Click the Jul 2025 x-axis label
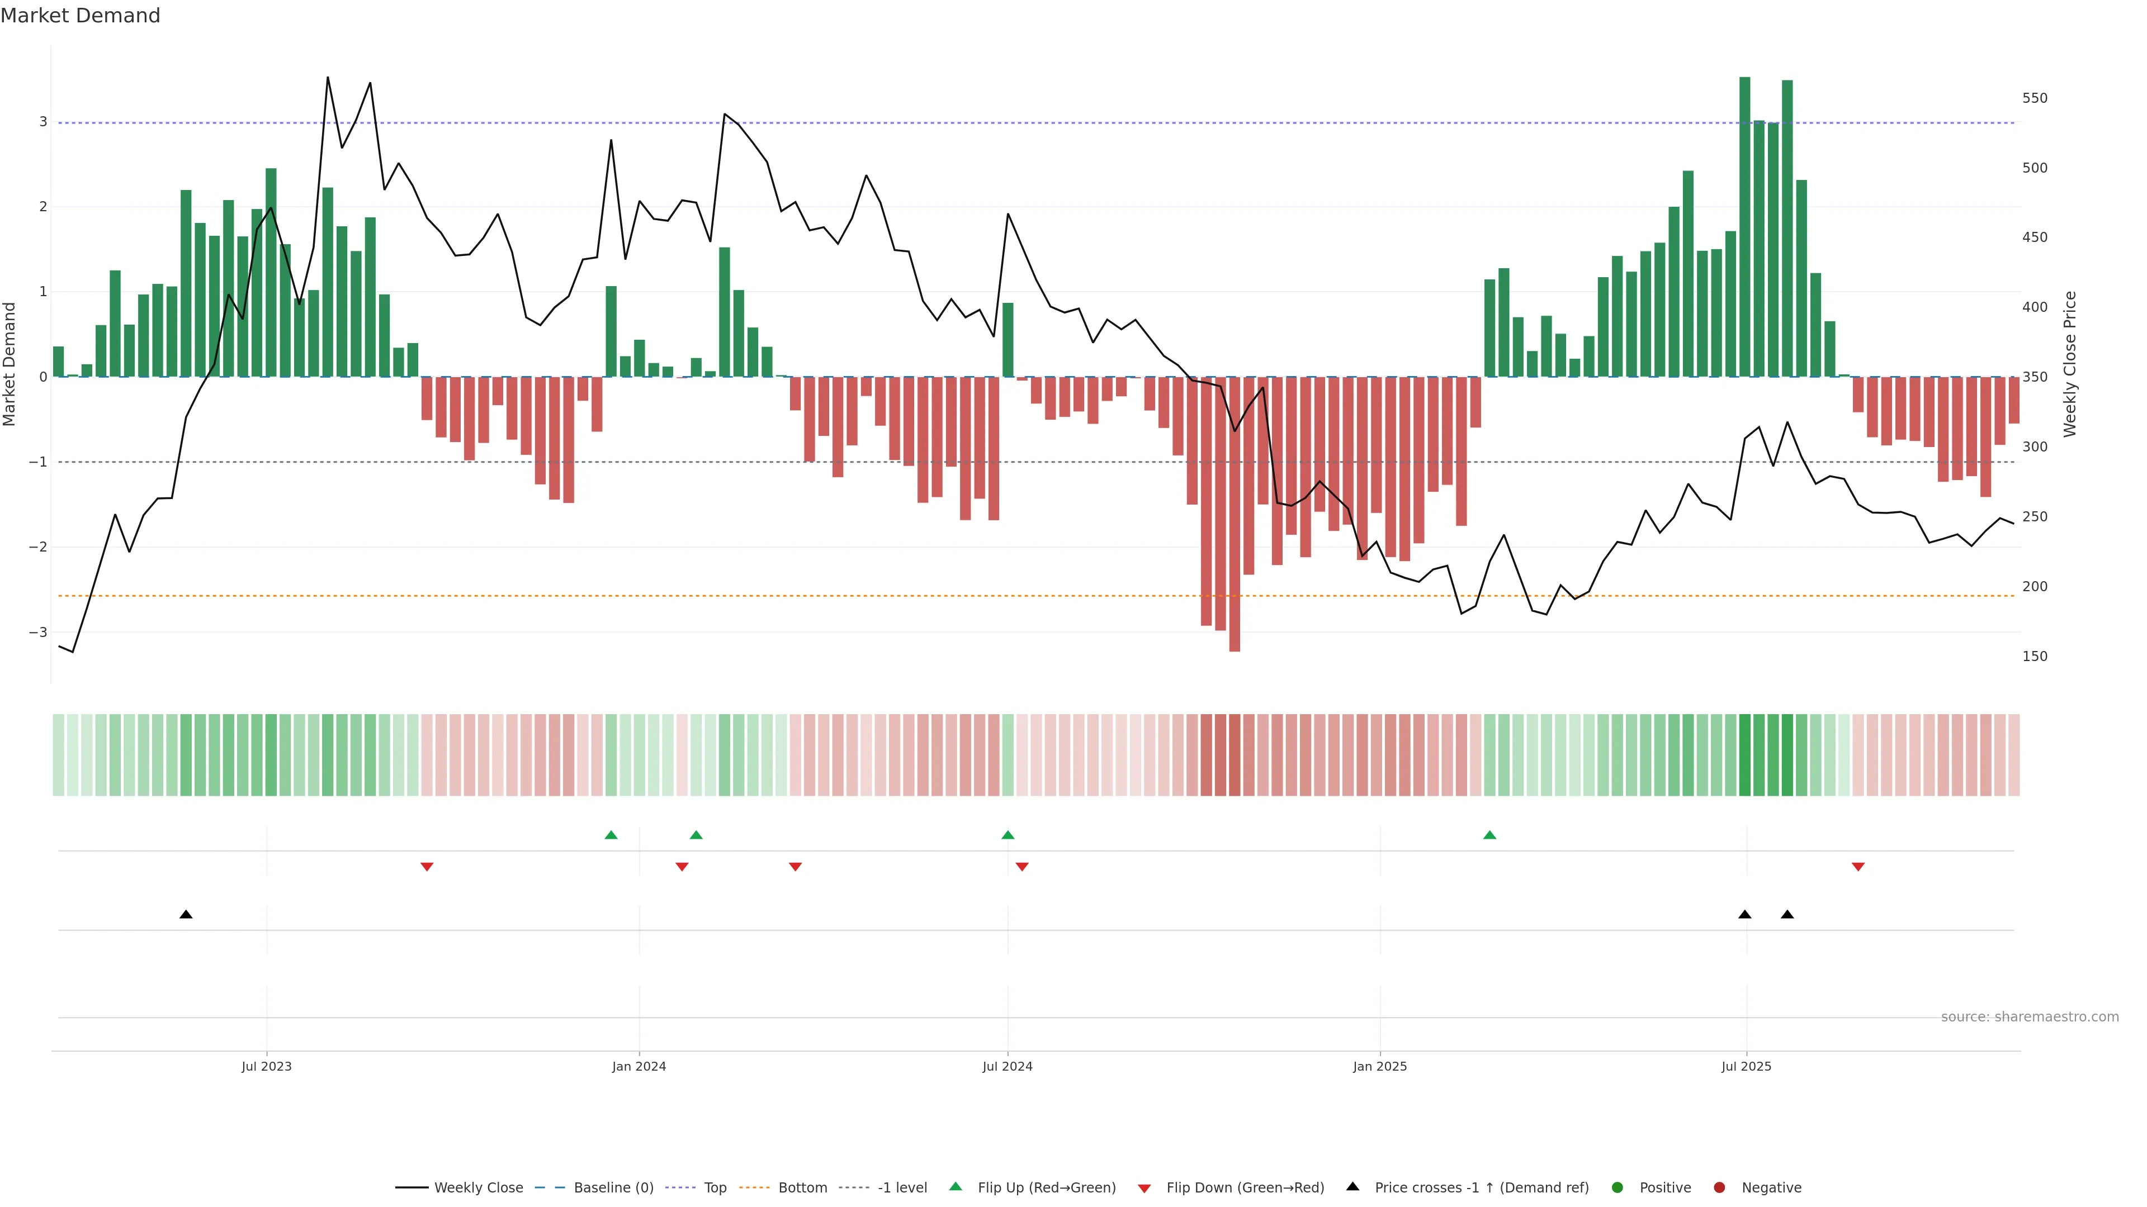This screenshot has height=1207, width=2147. pyautogui.click(x=1746, y=1066)
